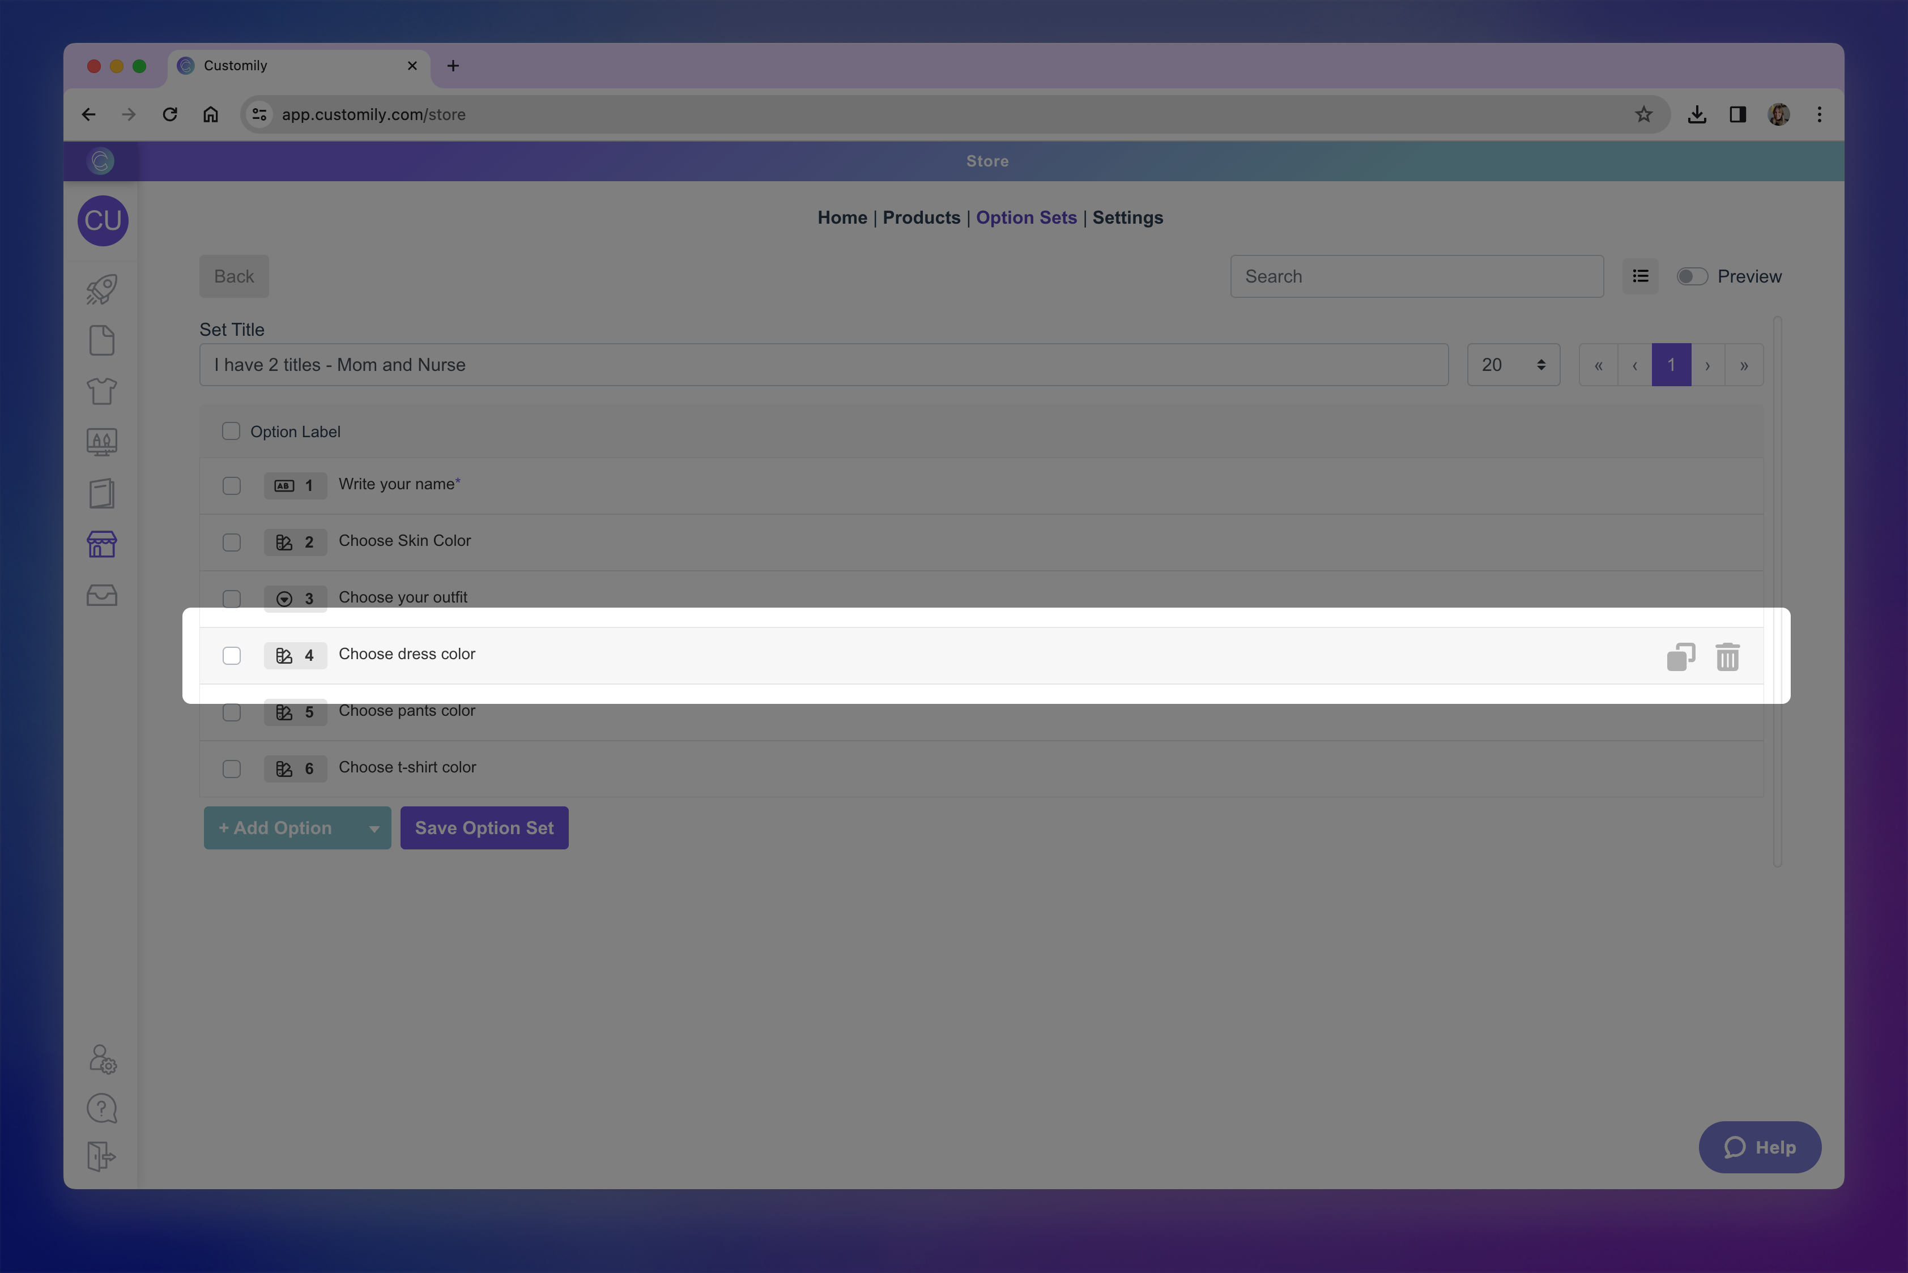The width and height of the screenshot is (1908, 1273).
Task: Tick the Write your name checkbox
Action: click(x=232, y=485)
